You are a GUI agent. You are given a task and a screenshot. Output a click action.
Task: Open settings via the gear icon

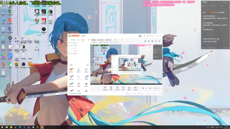(x=150, y=88)
